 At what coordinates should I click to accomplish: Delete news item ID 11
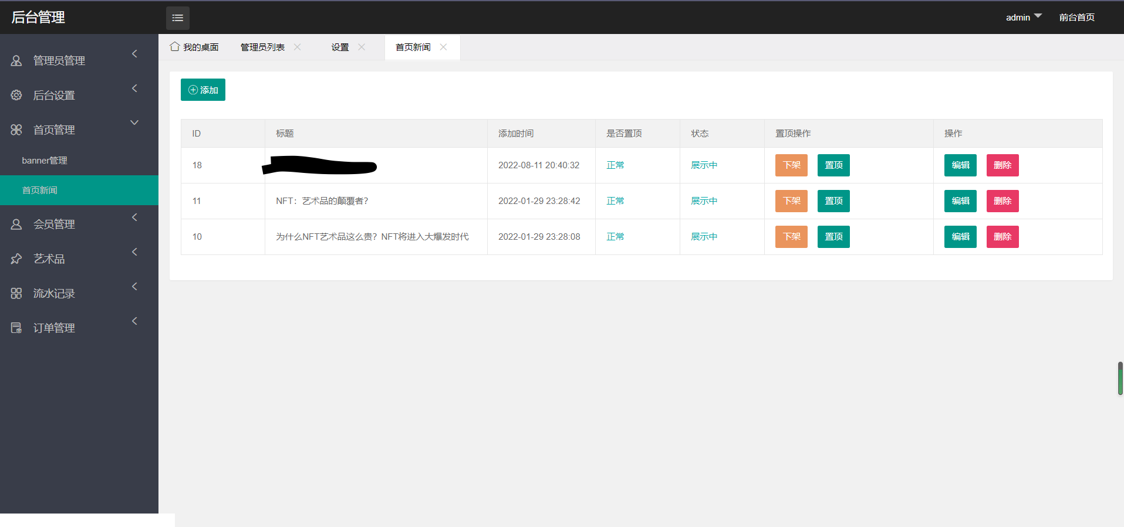tap(1003, 201)
